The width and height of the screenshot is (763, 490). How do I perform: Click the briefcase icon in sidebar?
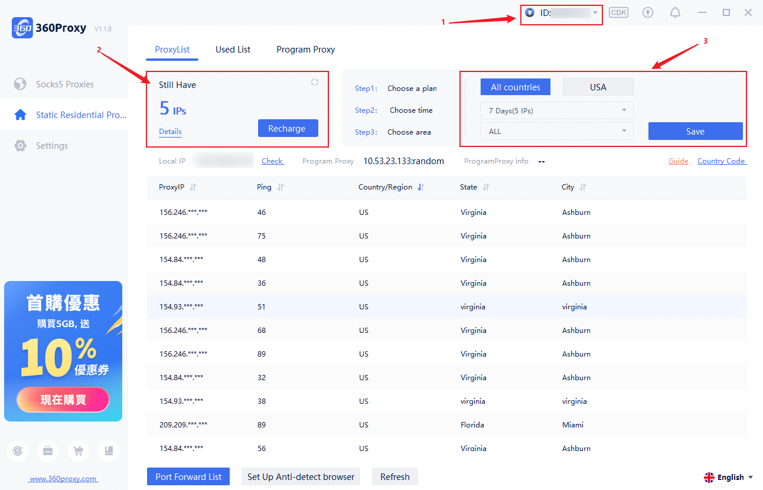pyautogui.click(x=47, y=451)
